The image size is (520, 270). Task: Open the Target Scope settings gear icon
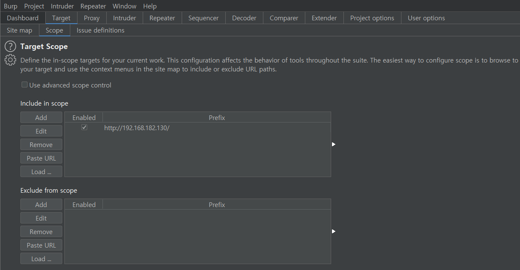pyautogui.click(x=10, y=60)
